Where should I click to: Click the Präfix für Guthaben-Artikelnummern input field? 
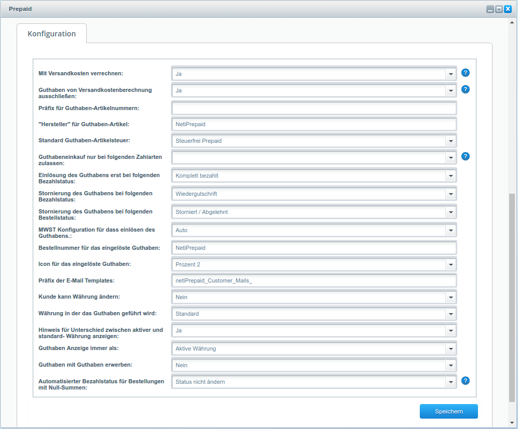[313, 108]
